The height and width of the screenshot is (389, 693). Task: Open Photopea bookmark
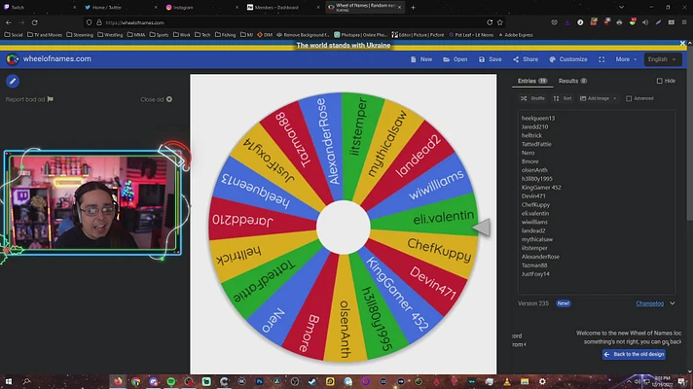pos(361,34)
